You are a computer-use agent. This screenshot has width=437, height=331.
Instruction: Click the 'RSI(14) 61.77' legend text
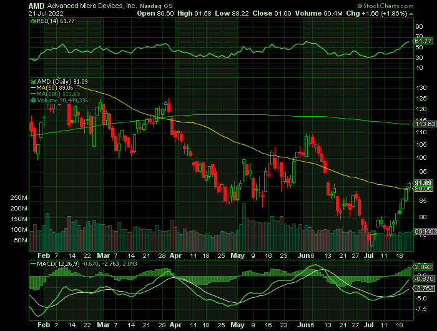[x=56, y=21]
